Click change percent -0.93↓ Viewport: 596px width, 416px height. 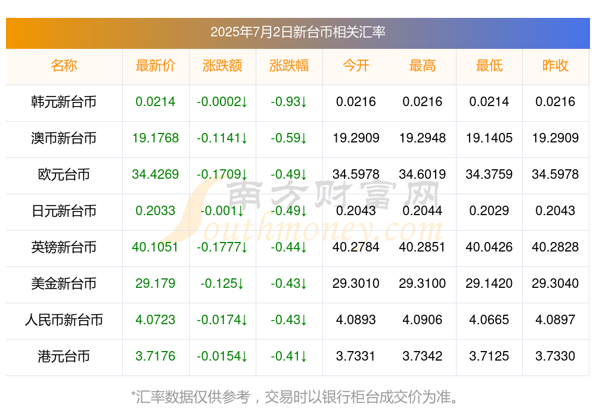tap(289, 101)
